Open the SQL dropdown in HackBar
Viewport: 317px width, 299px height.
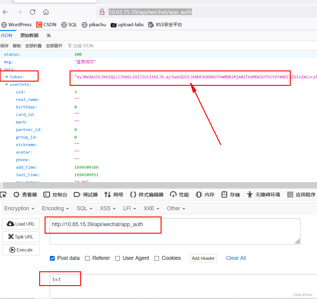(84, 208)
